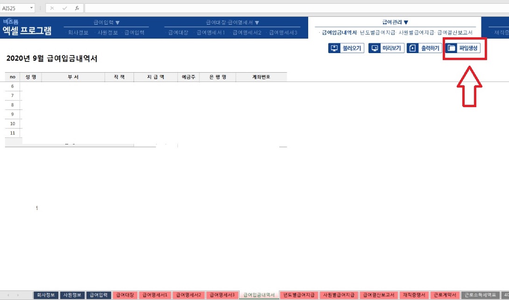Switch to the 급여대장 sheet tab
The image size is (509, 300).
pyautogui.click(x=124, y=294)
